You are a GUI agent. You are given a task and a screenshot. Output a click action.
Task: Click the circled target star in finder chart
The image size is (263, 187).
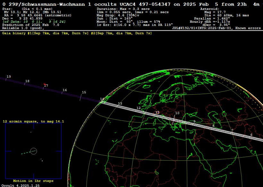coord(34,151)
